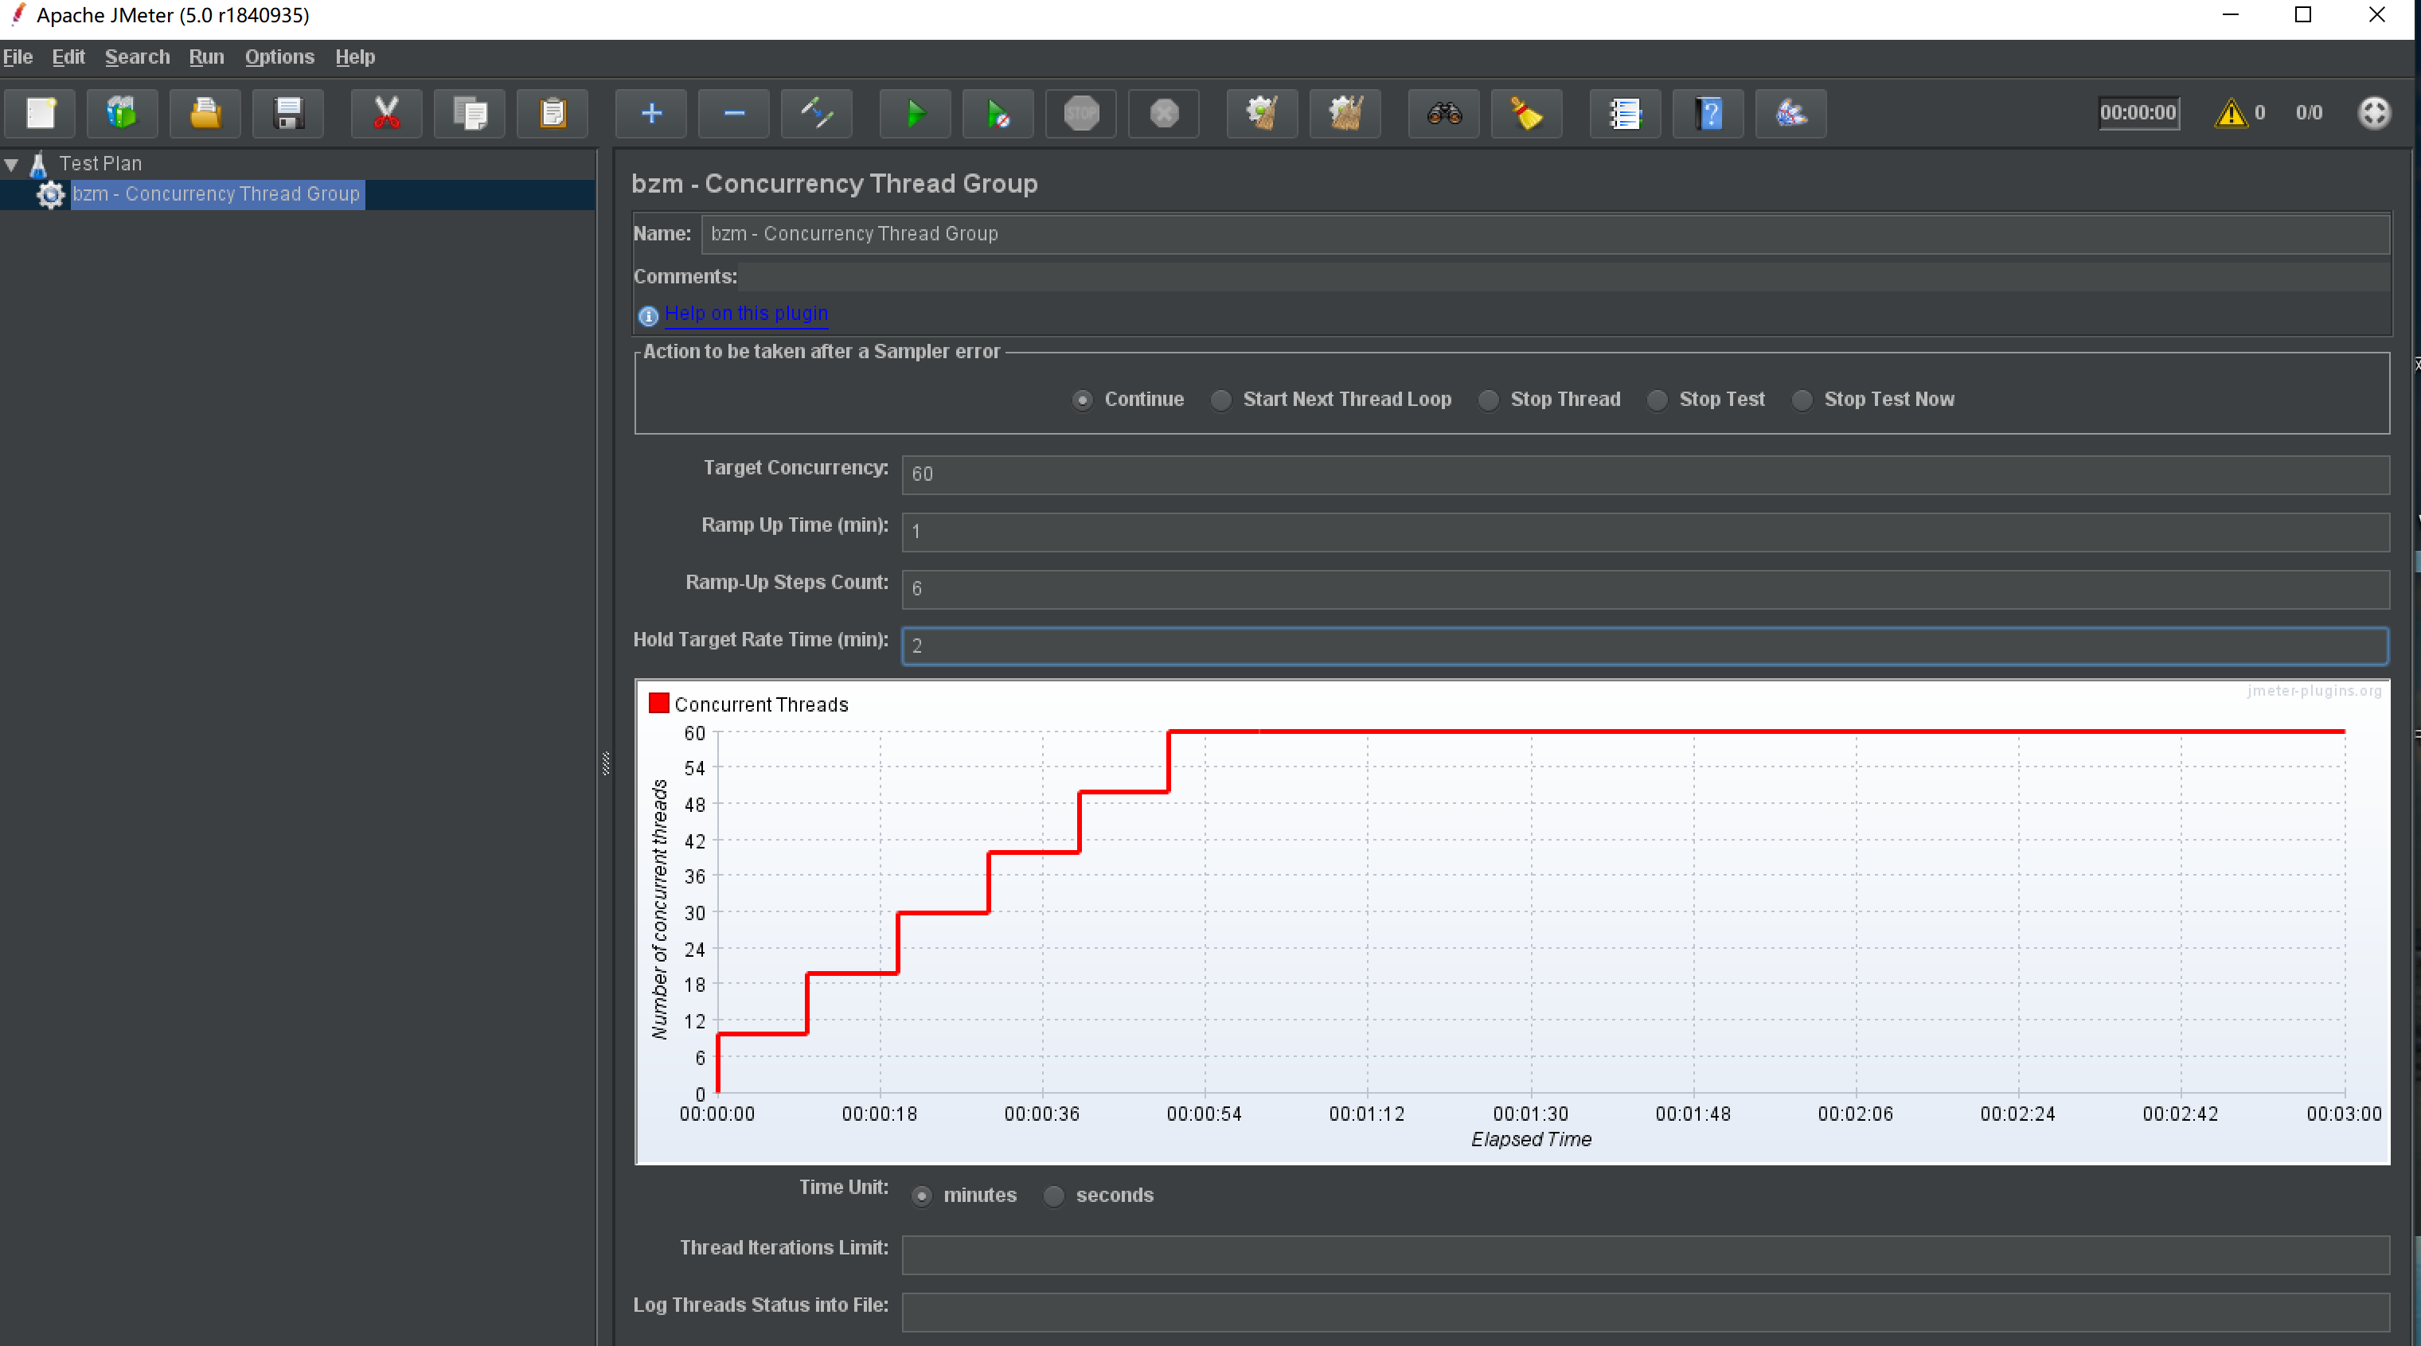Open the Function Helper dialog icon

coord(1625,114)
